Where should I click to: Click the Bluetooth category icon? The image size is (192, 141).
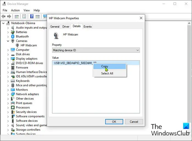tap(13, 37)
